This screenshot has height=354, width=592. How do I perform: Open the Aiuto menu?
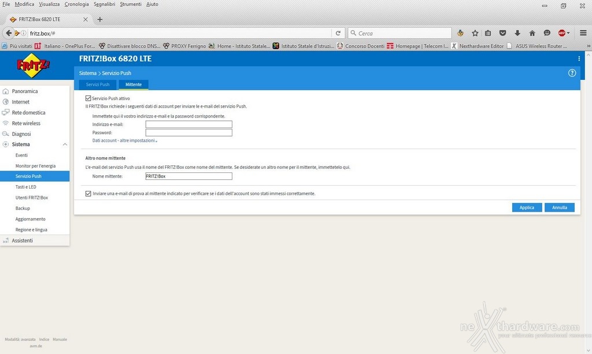(152, 4)
